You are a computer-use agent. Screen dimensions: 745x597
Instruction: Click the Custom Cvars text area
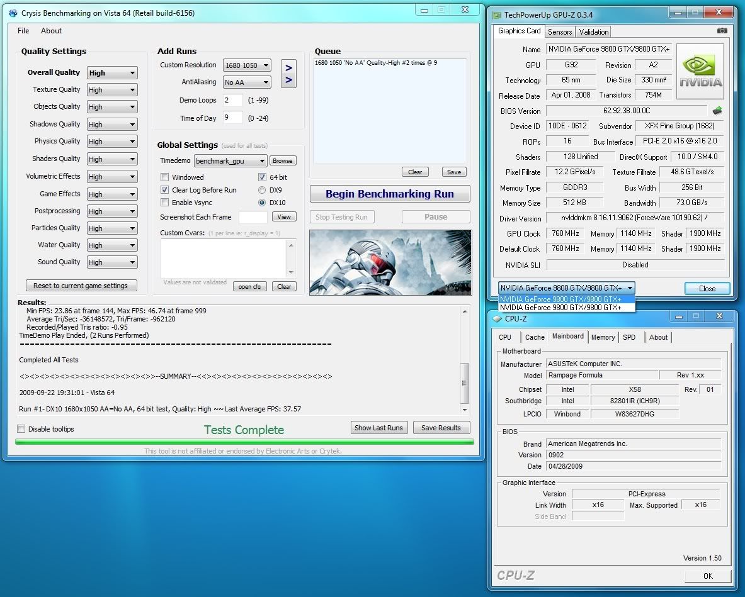(224, 259)
